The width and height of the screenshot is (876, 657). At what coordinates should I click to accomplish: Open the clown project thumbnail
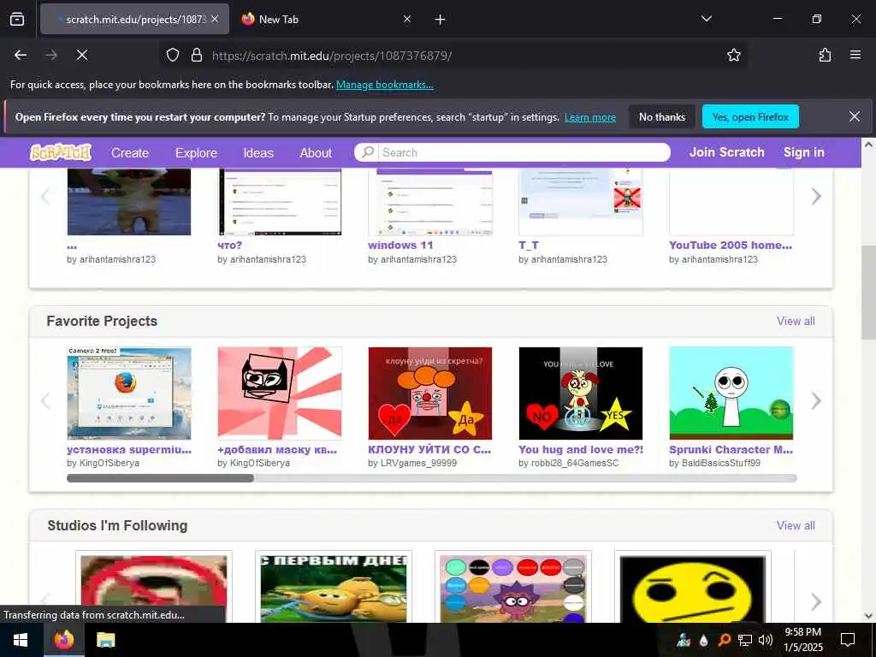click(x=430, y=394)
